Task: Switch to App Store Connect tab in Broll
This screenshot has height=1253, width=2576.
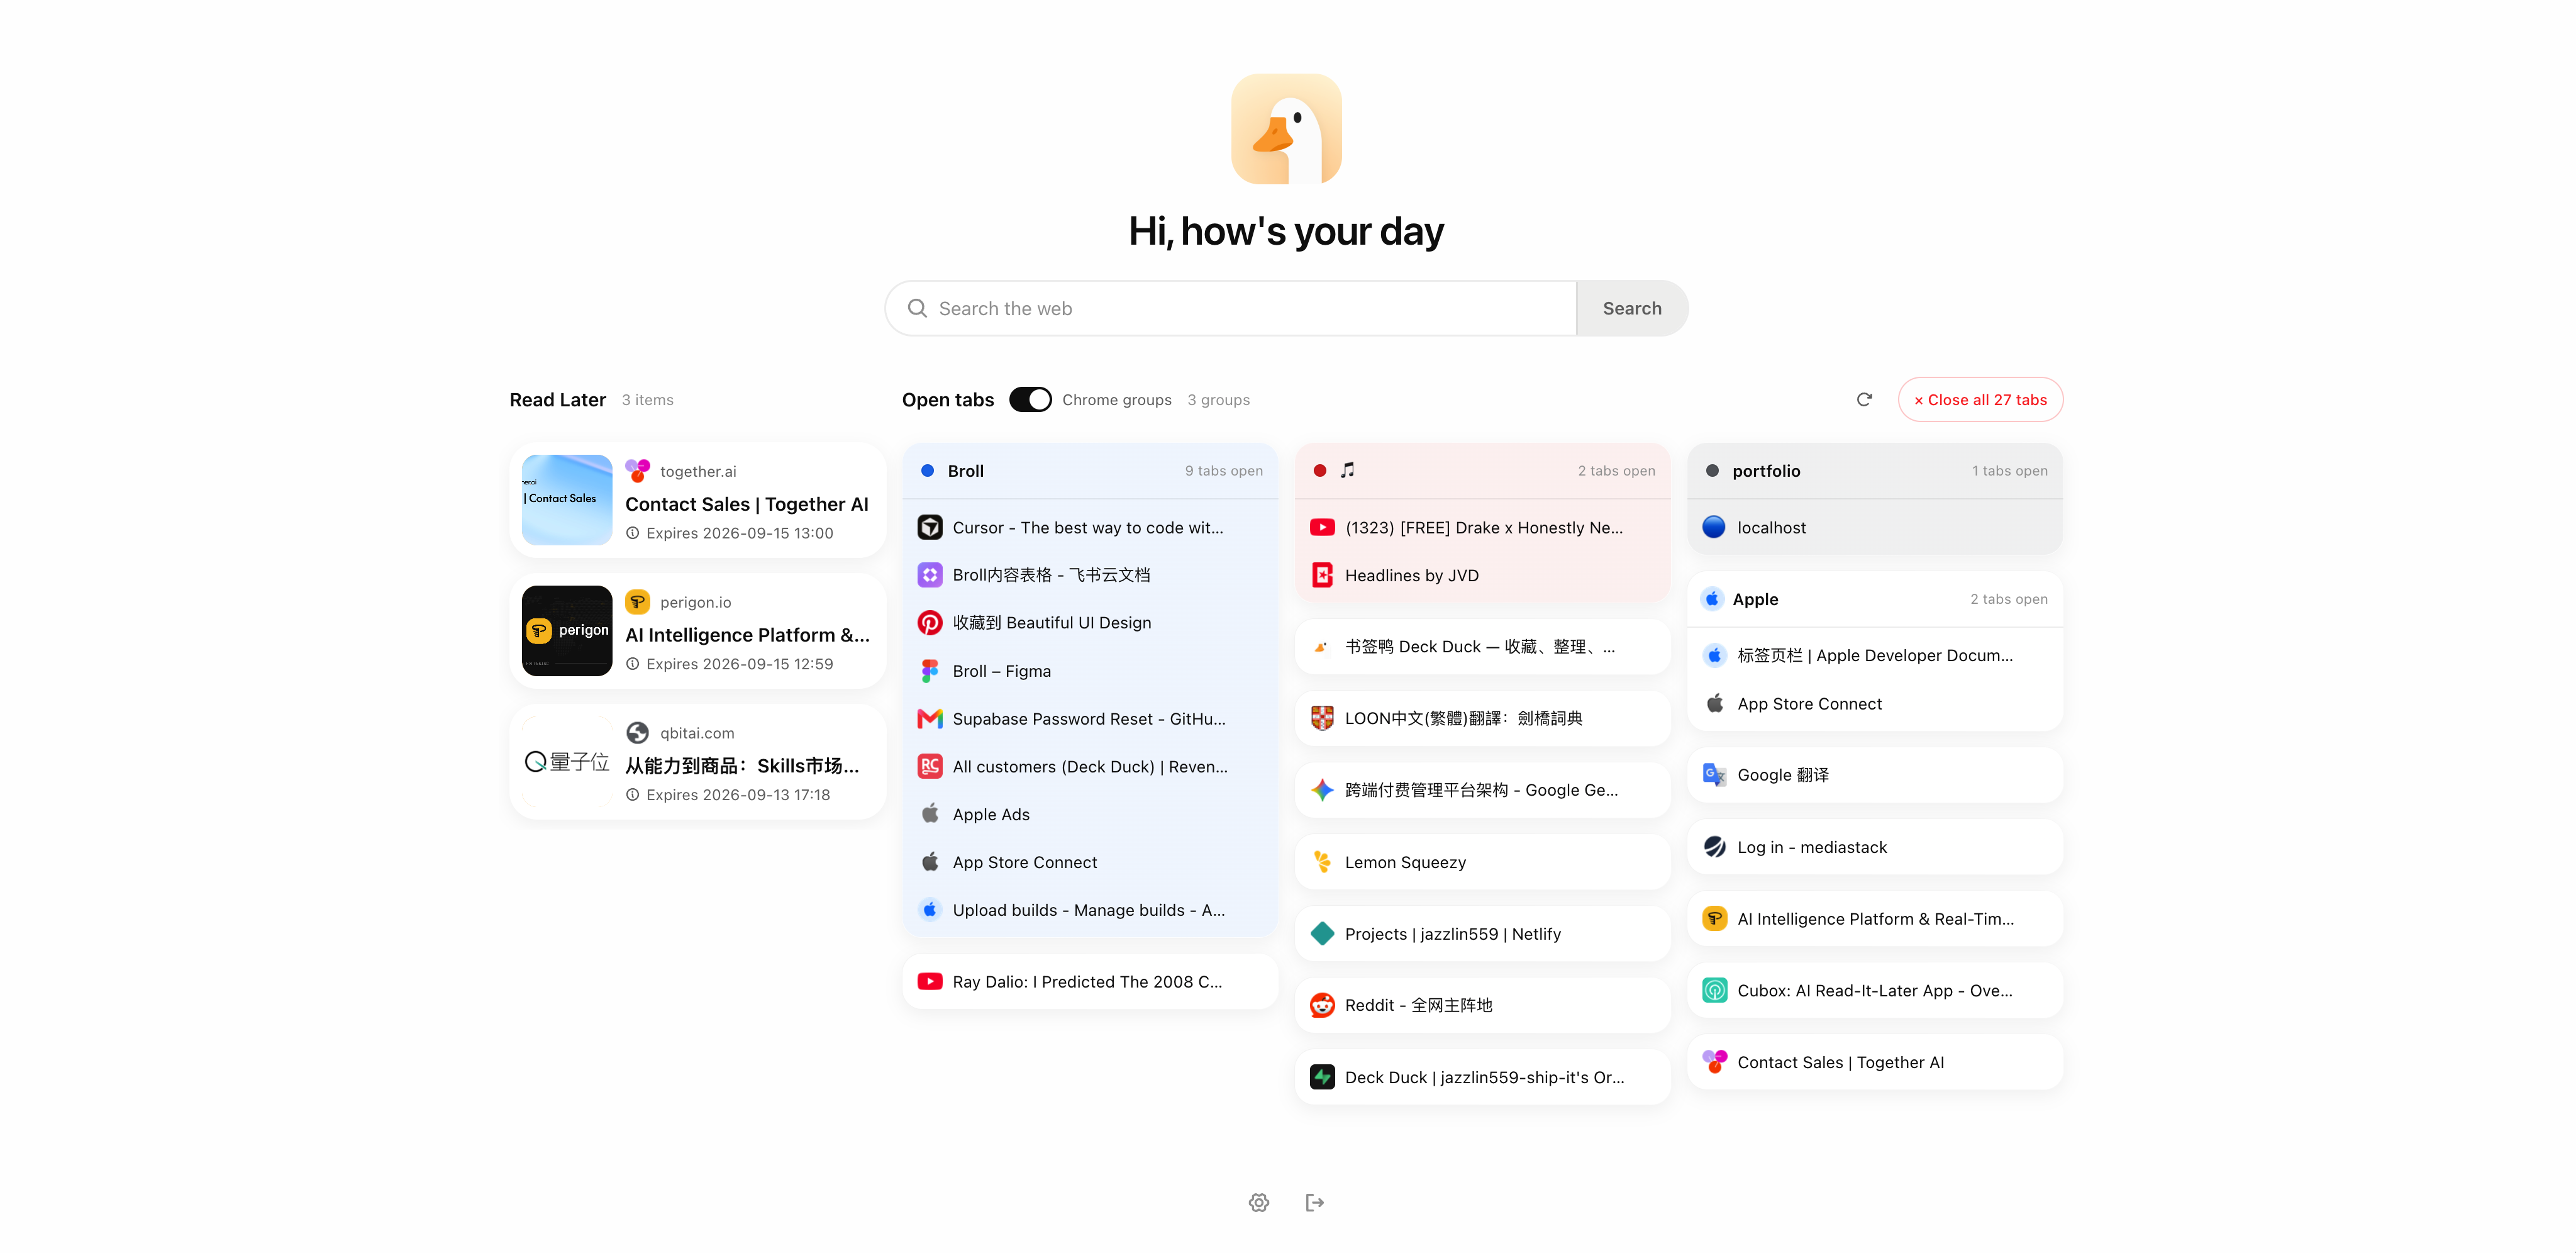Action: (1090, 862)
